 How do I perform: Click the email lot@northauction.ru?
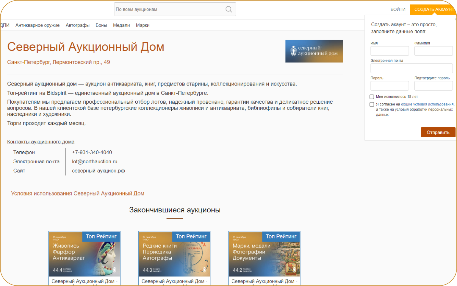pos(95,161)
